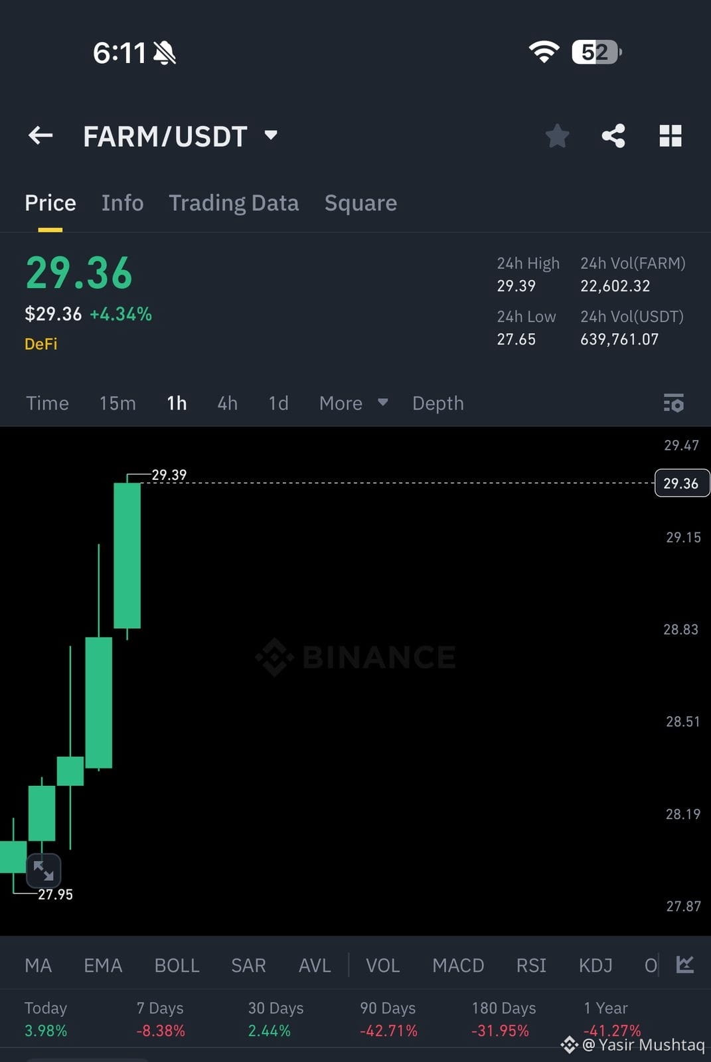The image size is (711, 1062).
Task: Open chart settings icon beside Depth
Action: point(674,403)
